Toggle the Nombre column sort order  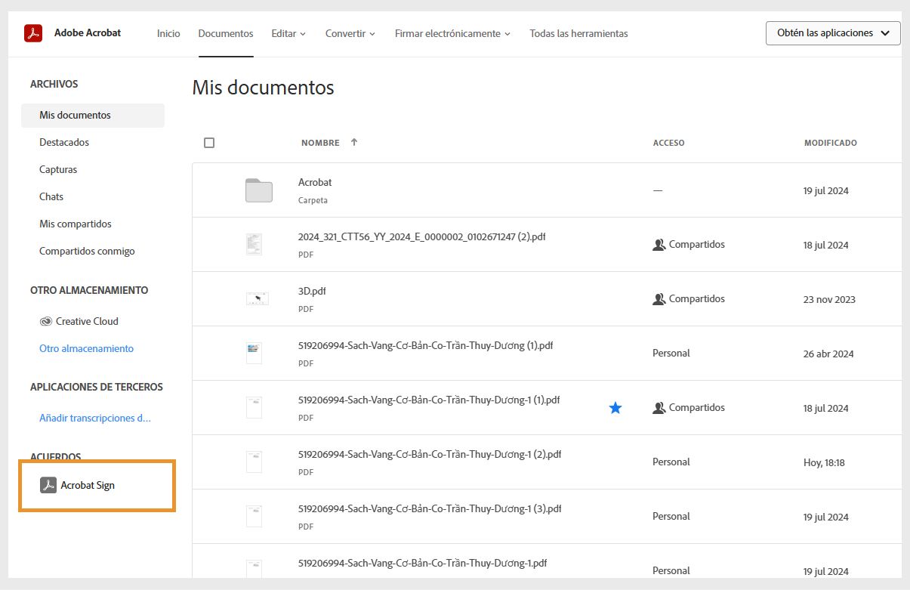[x=353, y=142]
